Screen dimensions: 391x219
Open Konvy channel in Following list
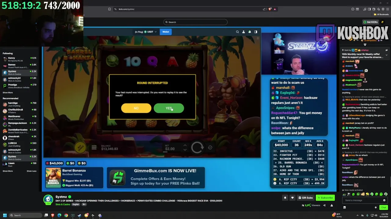coord(19,59)
